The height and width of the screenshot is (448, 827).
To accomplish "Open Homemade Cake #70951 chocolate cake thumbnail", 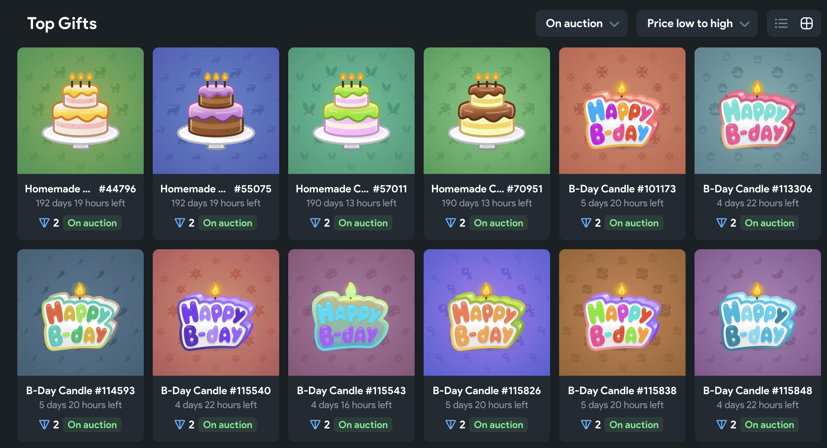I will [487, 111].
